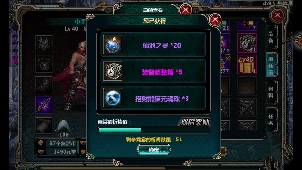
Task: Switch to the 装备 tab
Action: (271, 37)
